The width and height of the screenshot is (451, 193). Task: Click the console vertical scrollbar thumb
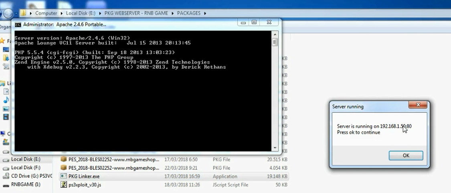click(275, 43)
